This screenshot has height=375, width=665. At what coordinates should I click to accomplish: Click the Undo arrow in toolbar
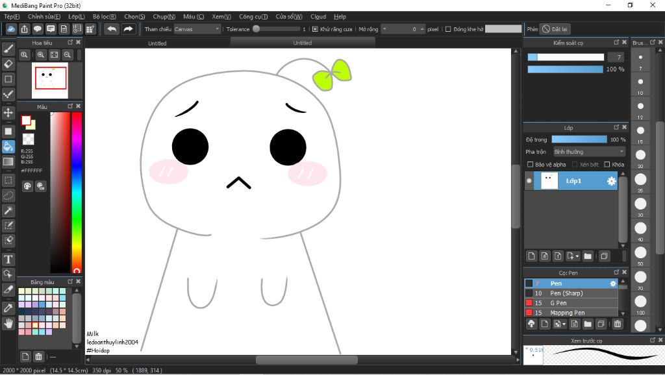point(112,29)
